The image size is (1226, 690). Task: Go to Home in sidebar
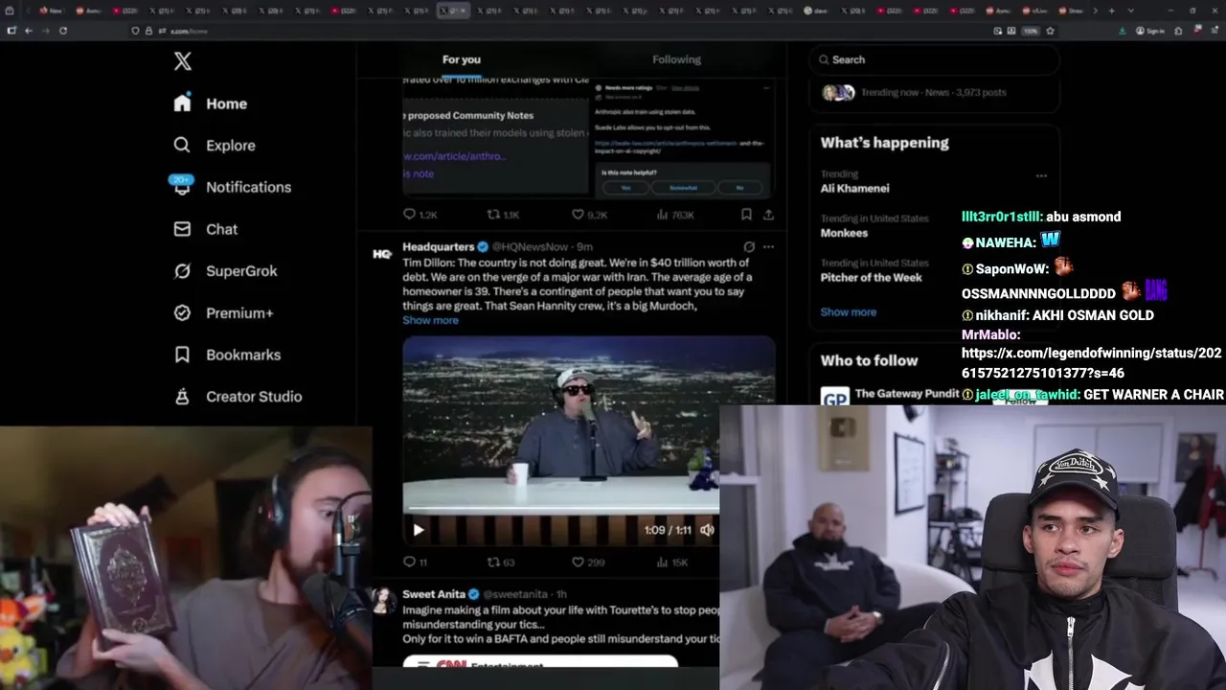click(226, 103)
